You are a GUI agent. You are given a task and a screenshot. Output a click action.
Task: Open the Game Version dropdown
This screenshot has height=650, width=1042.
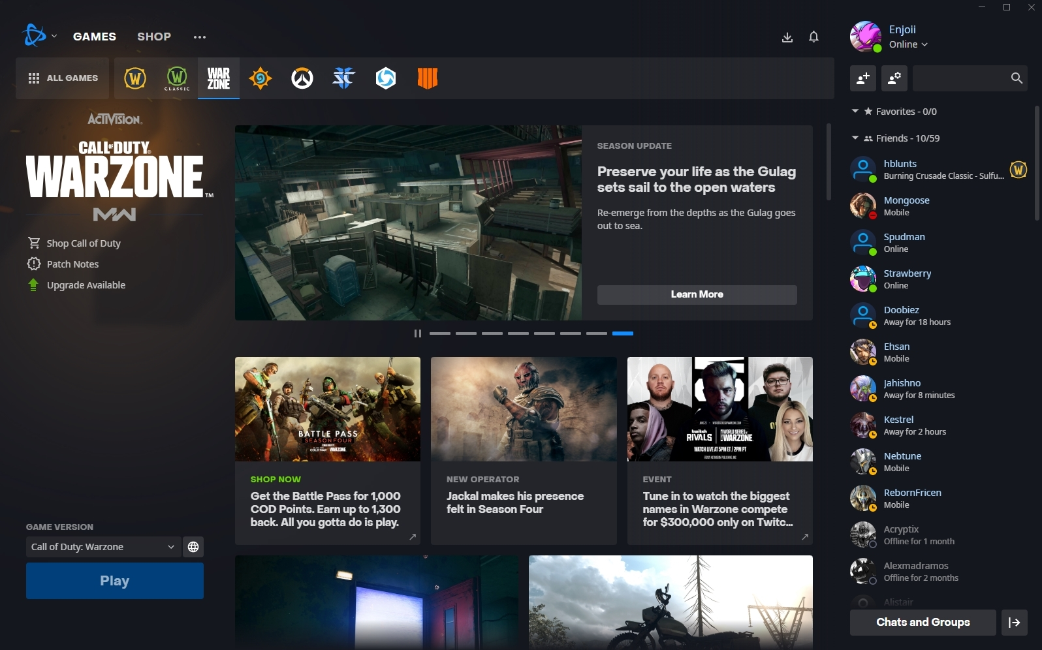click(x=103, y=547)
